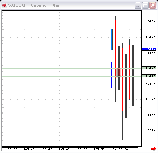The height and width of the screenshot is (153, 158).
Task: Click the red scroll-forward arrow
Action: [154, 149]
